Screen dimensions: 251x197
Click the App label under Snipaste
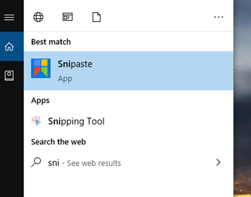pyautogui.click(x=65, y=79)
